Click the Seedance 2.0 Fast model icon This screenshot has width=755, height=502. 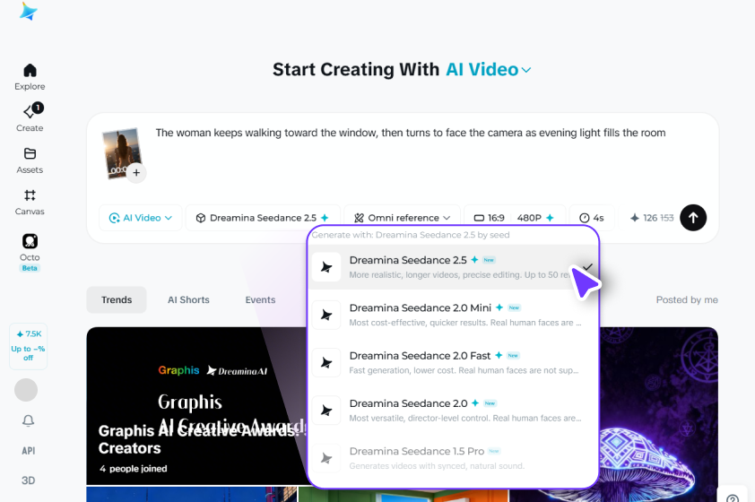tap(326, 362)
